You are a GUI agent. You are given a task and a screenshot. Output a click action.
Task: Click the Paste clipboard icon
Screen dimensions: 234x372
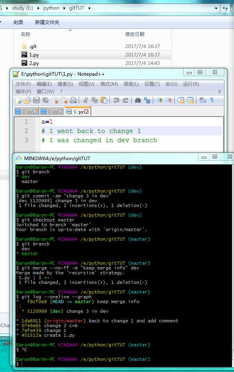coord(104,100)
